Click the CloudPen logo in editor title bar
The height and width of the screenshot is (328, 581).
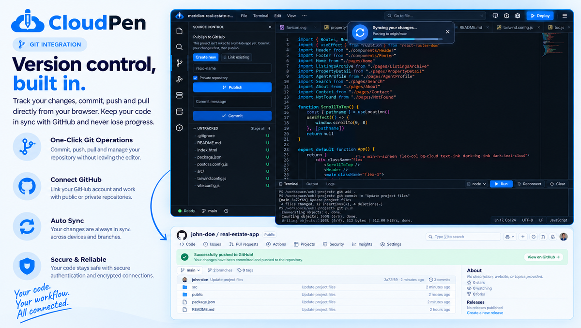click(179, 15)
